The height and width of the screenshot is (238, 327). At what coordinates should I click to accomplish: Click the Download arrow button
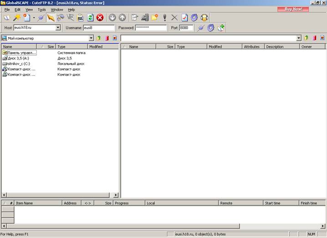point(112,18)
